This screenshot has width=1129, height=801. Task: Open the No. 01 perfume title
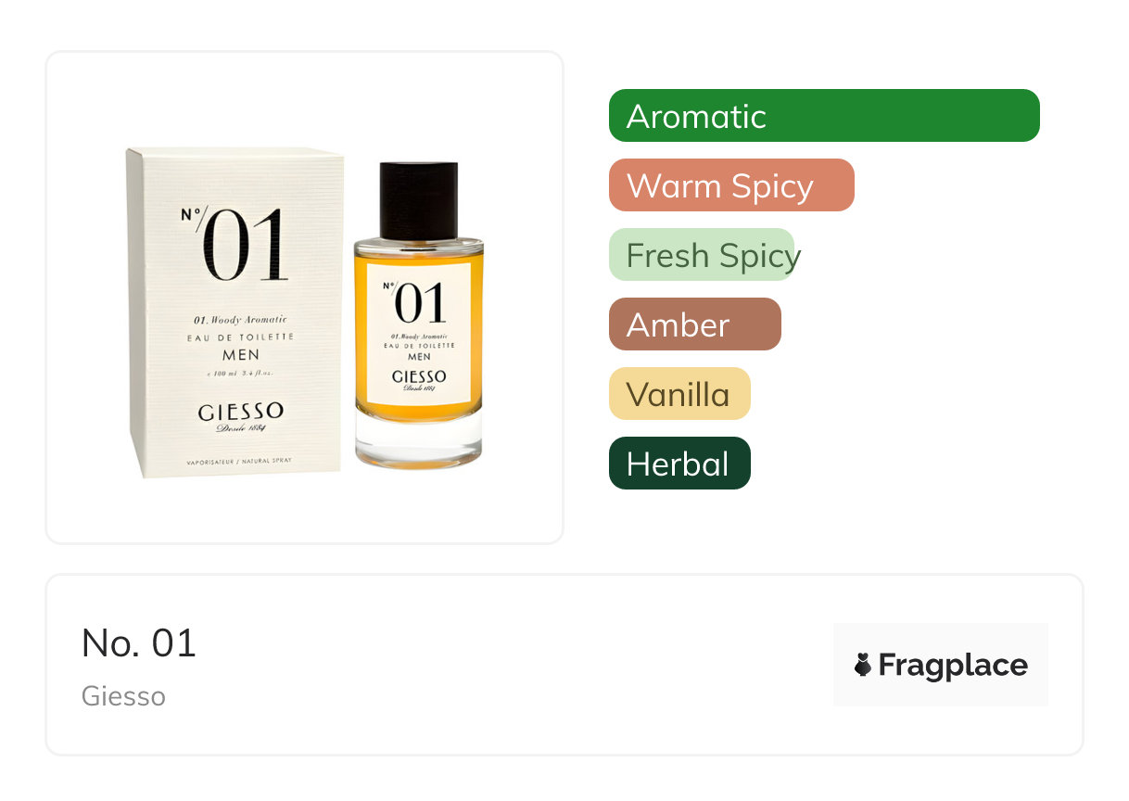pyautogui.click(x=139, y=642)
